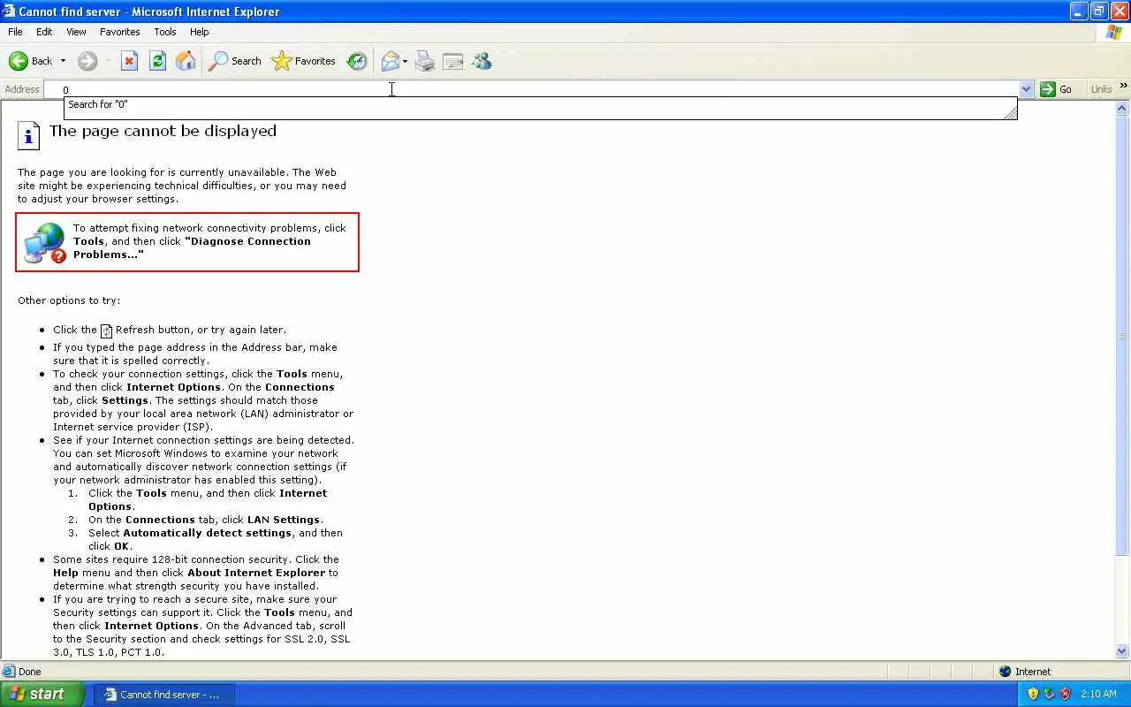Click the Stop loading button

(x=129, y=61)
